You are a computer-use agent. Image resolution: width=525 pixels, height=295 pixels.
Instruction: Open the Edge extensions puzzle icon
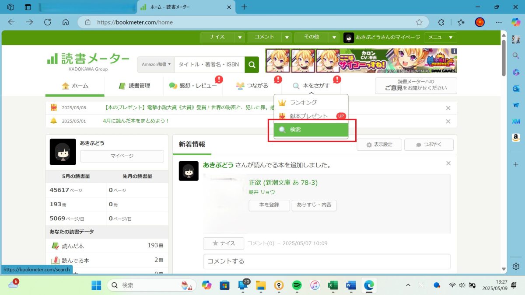441,22
